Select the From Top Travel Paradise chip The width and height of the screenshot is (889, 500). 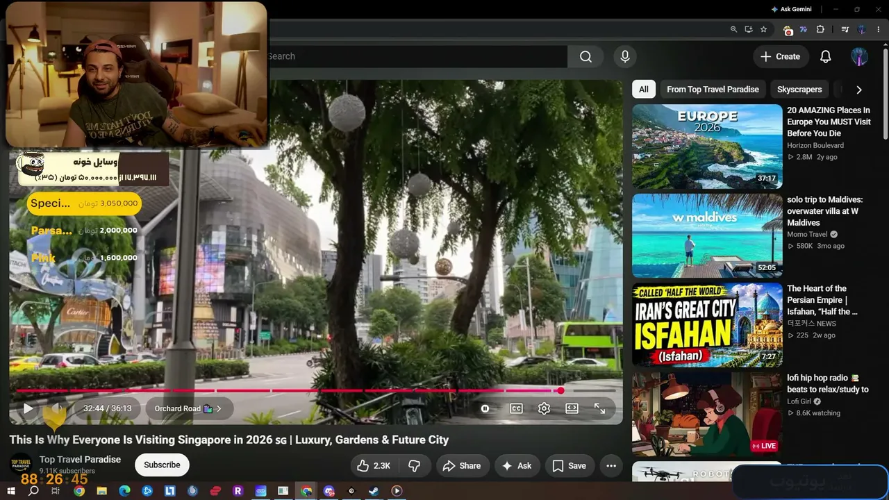pyautogui.click(x=713, y=89)
